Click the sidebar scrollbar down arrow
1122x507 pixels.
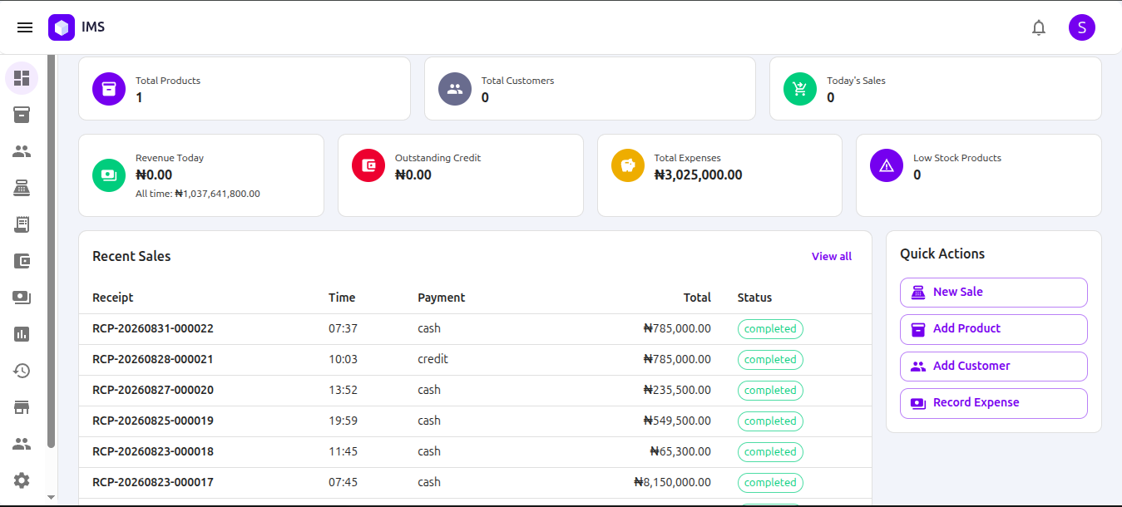point(51,497)
